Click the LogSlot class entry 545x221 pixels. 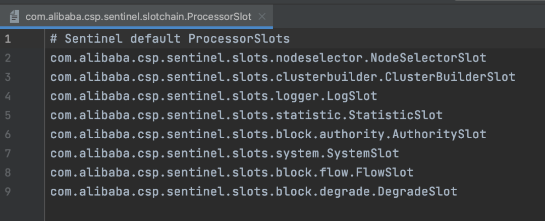tap(352, 96)
